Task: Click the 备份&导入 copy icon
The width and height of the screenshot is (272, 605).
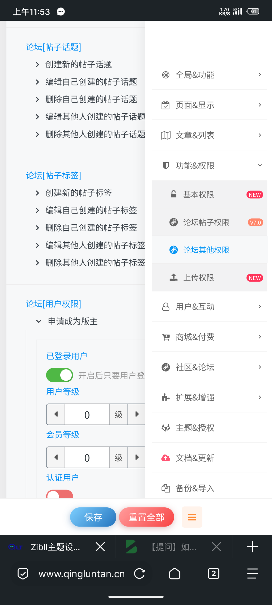Action: click(x=165, y=488)
